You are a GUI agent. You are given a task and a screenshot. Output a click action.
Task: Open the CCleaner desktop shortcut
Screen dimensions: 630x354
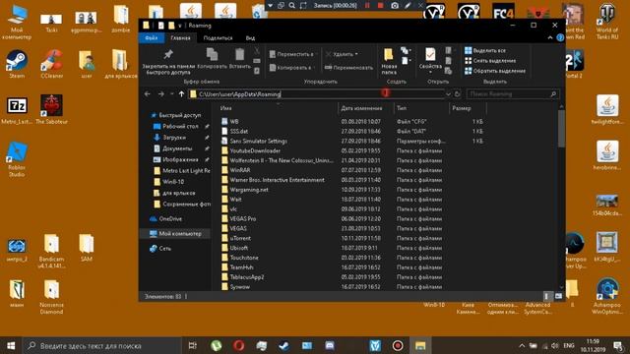(51, 64)
